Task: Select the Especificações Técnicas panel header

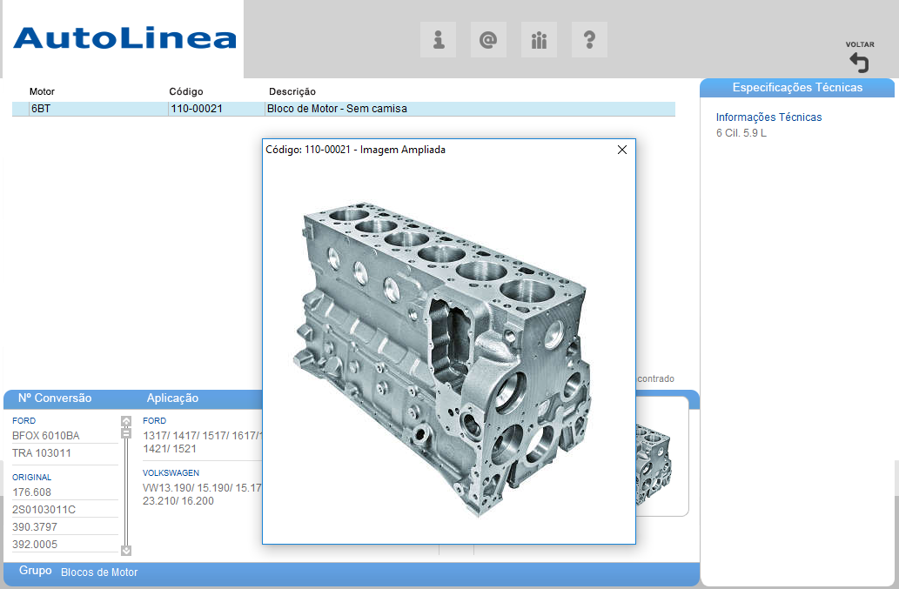Action: point(797,88)
